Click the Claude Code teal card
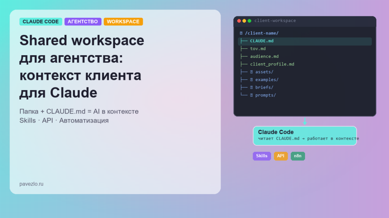Screen dimensions: 389x218 coord(305,136)
